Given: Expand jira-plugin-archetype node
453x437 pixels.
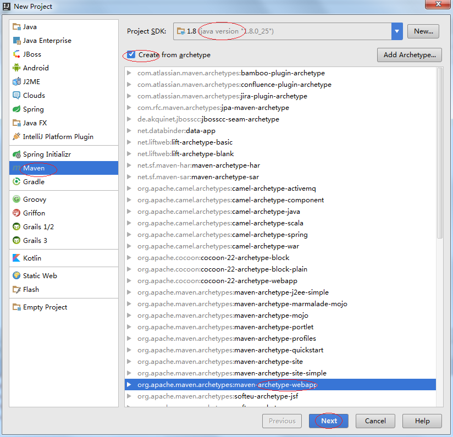Looking at the screenshot, I should click(129, 96).
